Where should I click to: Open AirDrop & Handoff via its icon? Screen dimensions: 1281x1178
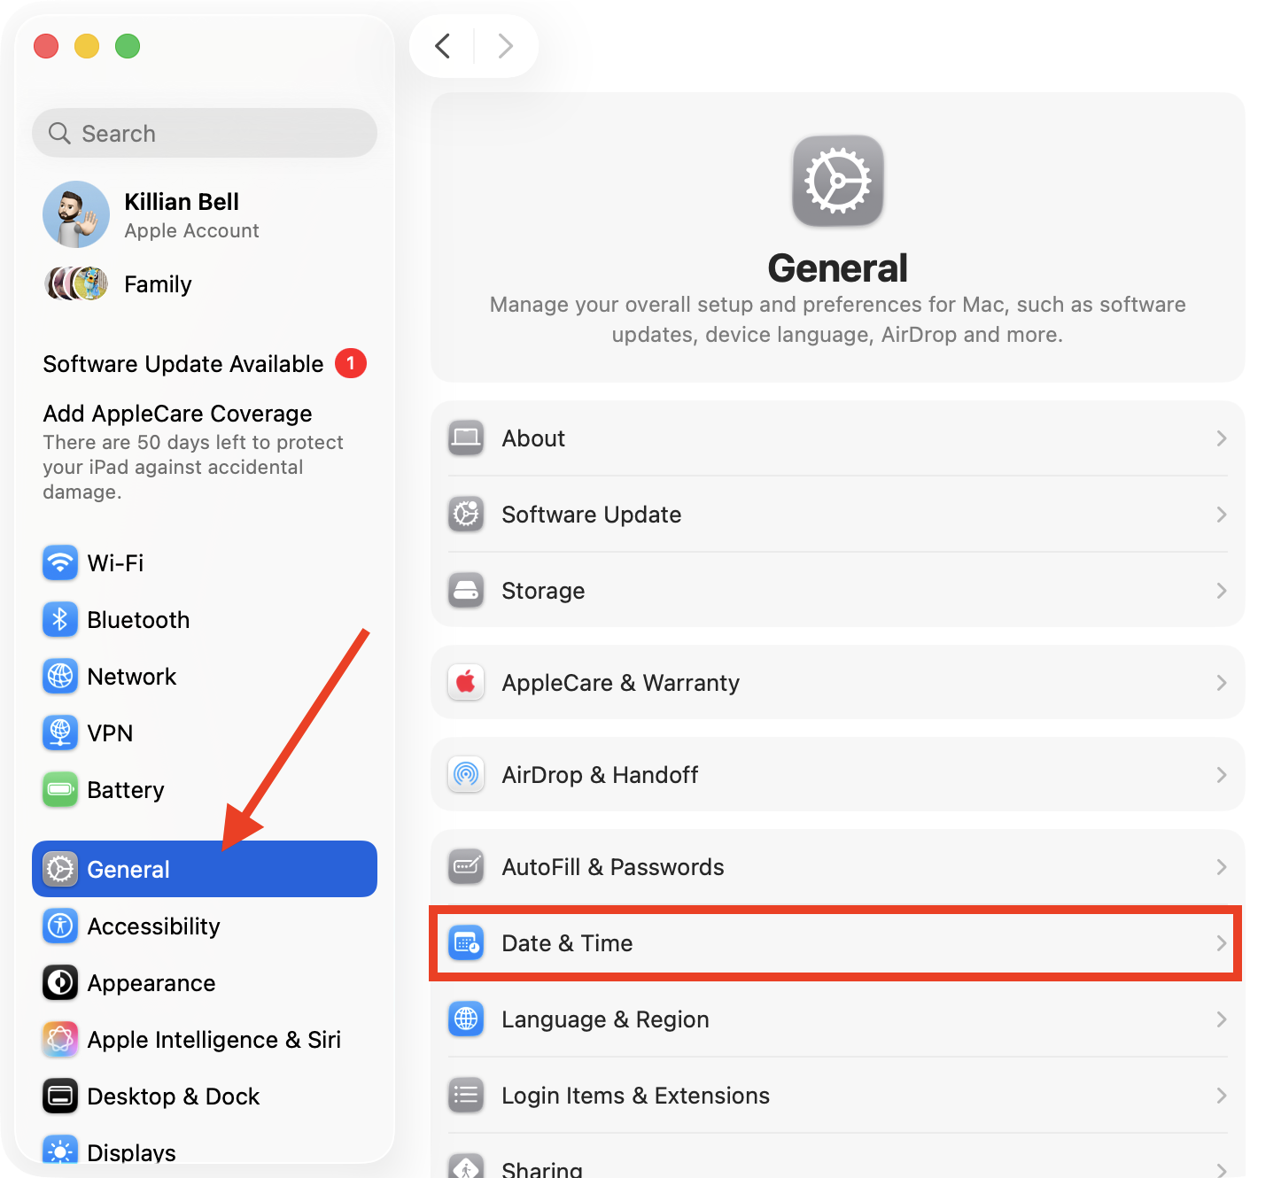coord(465,774)
